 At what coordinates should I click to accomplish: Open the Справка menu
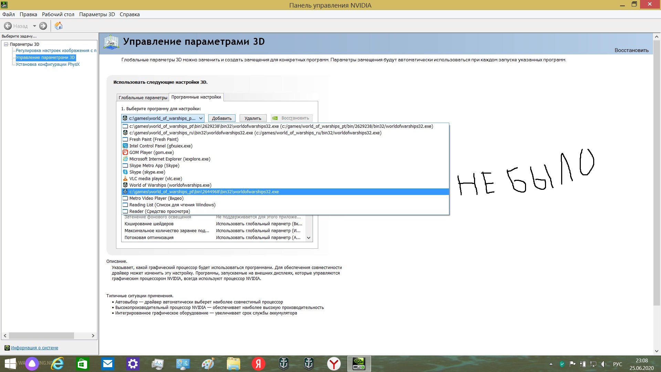pos(130,14)
